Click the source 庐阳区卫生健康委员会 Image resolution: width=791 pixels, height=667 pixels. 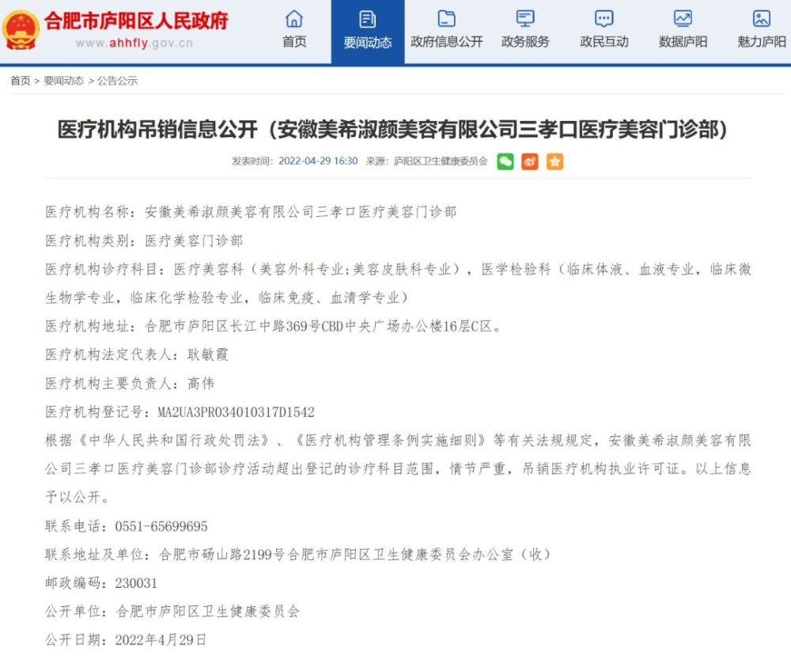point(441,161)
